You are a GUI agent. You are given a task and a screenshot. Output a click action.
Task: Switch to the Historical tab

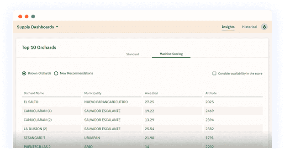click(x=249, y=27)
